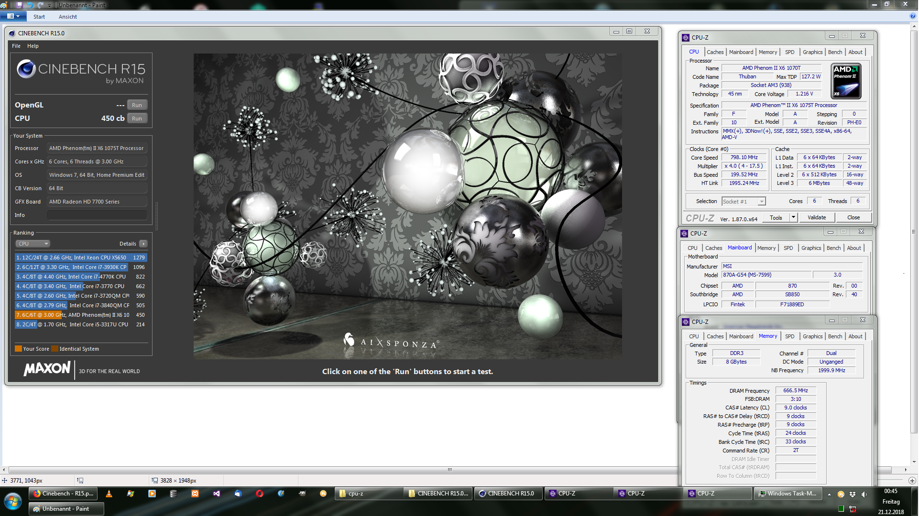Open Caches tab in top CPU-Z window

point(715,52)
